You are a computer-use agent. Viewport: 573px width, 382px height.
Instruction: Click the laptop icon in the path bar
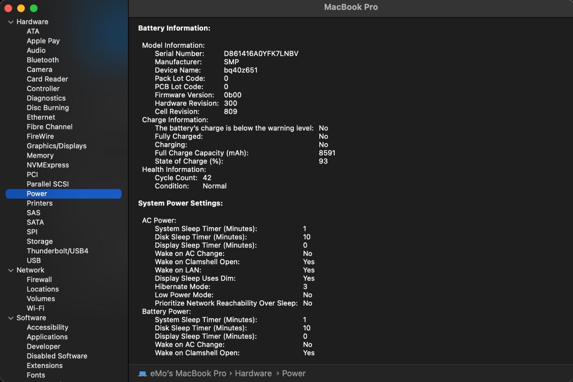[142, 374]
